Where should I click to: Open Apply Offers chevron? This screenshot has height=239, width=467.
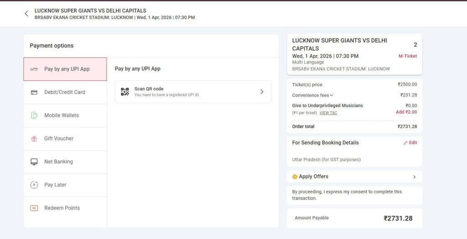tap(414, 177)
